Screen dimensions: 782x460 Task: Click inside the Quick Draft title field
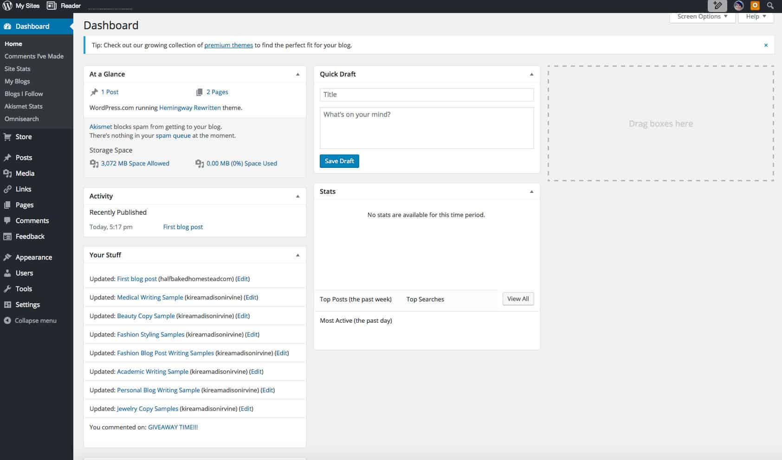[x=426, y=94]
